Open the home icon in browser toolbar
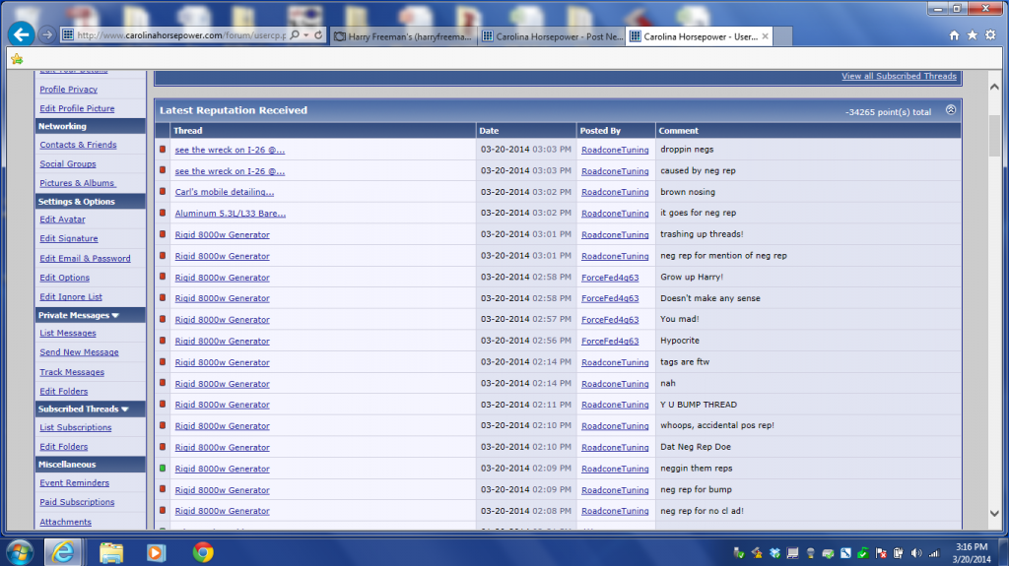 [x=954, y=35]
